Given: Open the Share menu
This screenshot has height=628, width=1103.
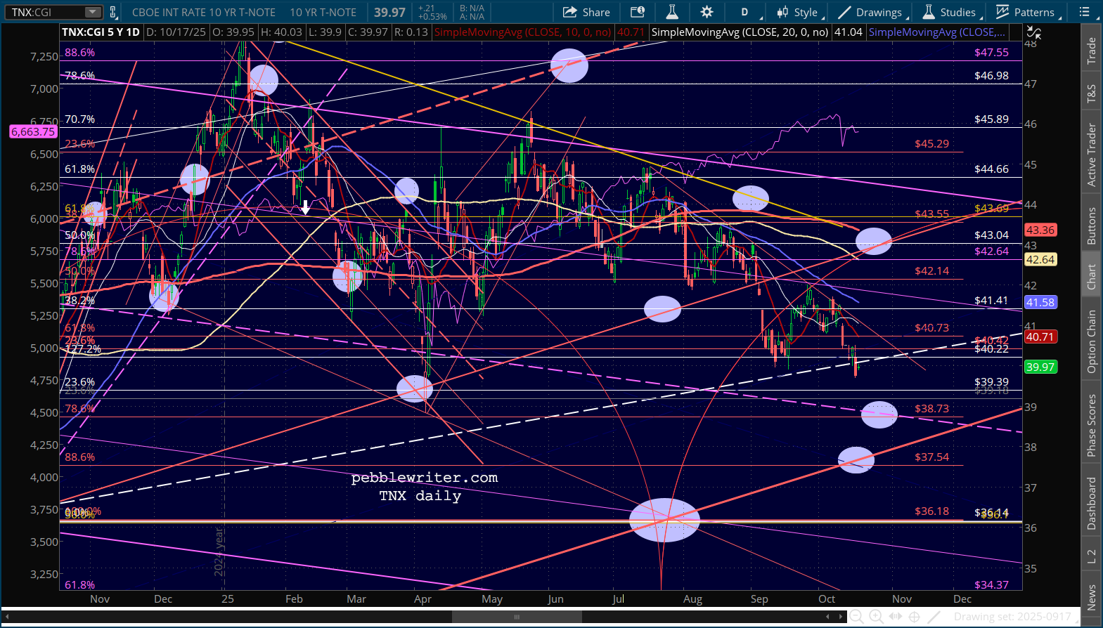Looking at the screenshot, I should 586,12.
